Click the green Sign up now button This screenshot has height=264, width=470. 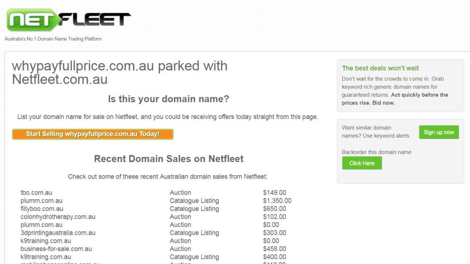439,132
